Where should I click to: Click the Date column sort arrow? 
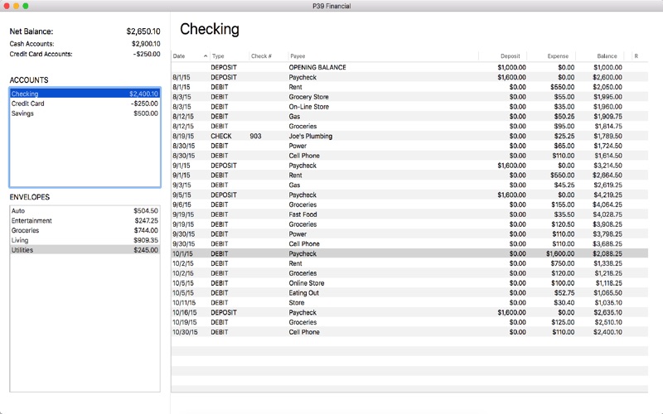(x=206, y=56)
